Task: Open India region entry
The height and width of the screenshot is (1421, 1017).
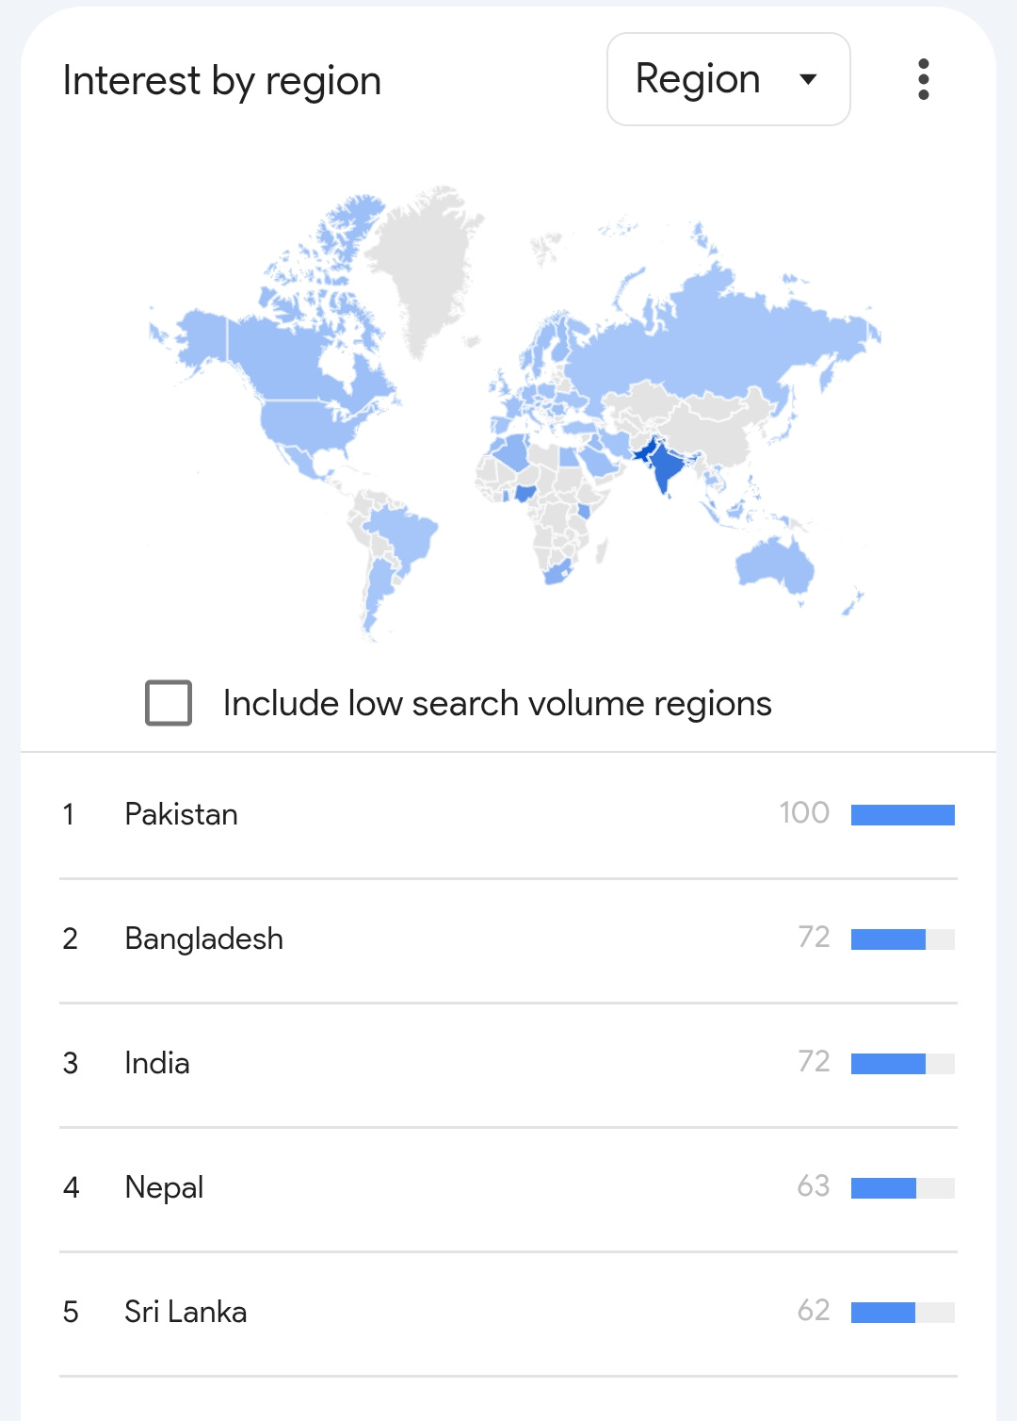Action: [x=508, y=1064]
